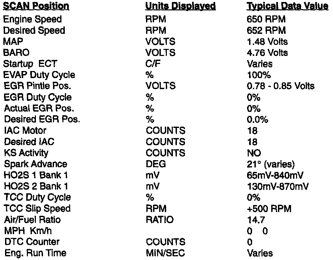333x260 pixels.
Task: Select the IAC Motor row label
Action: tap(25, 130)
